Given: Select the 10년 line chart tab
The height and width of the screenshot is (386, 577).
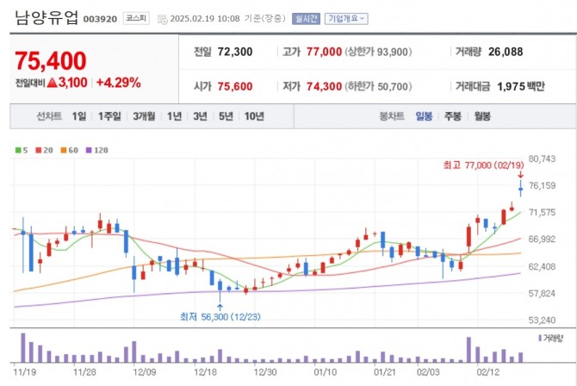Looking at the screenshot, I should click(x=254, y=116).
